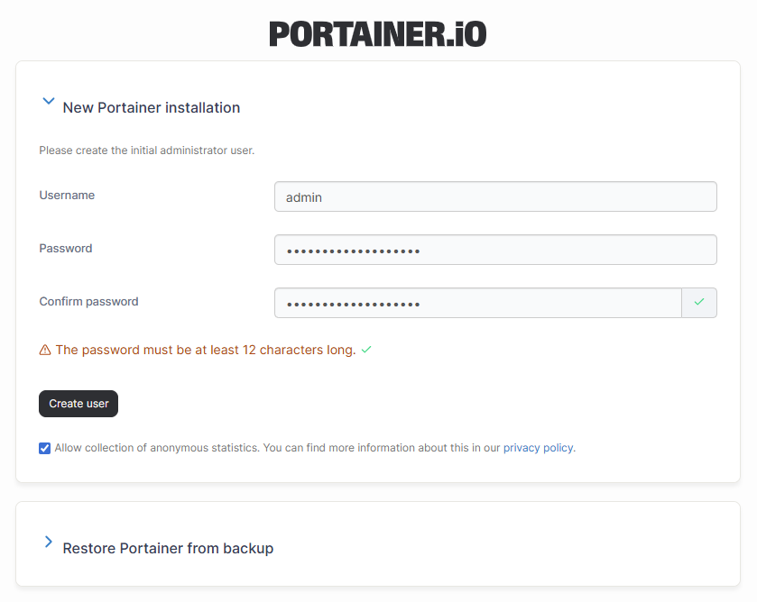Collapse the New Portainer installation chevron
757x602 pixels.
[x=49, y=103]
